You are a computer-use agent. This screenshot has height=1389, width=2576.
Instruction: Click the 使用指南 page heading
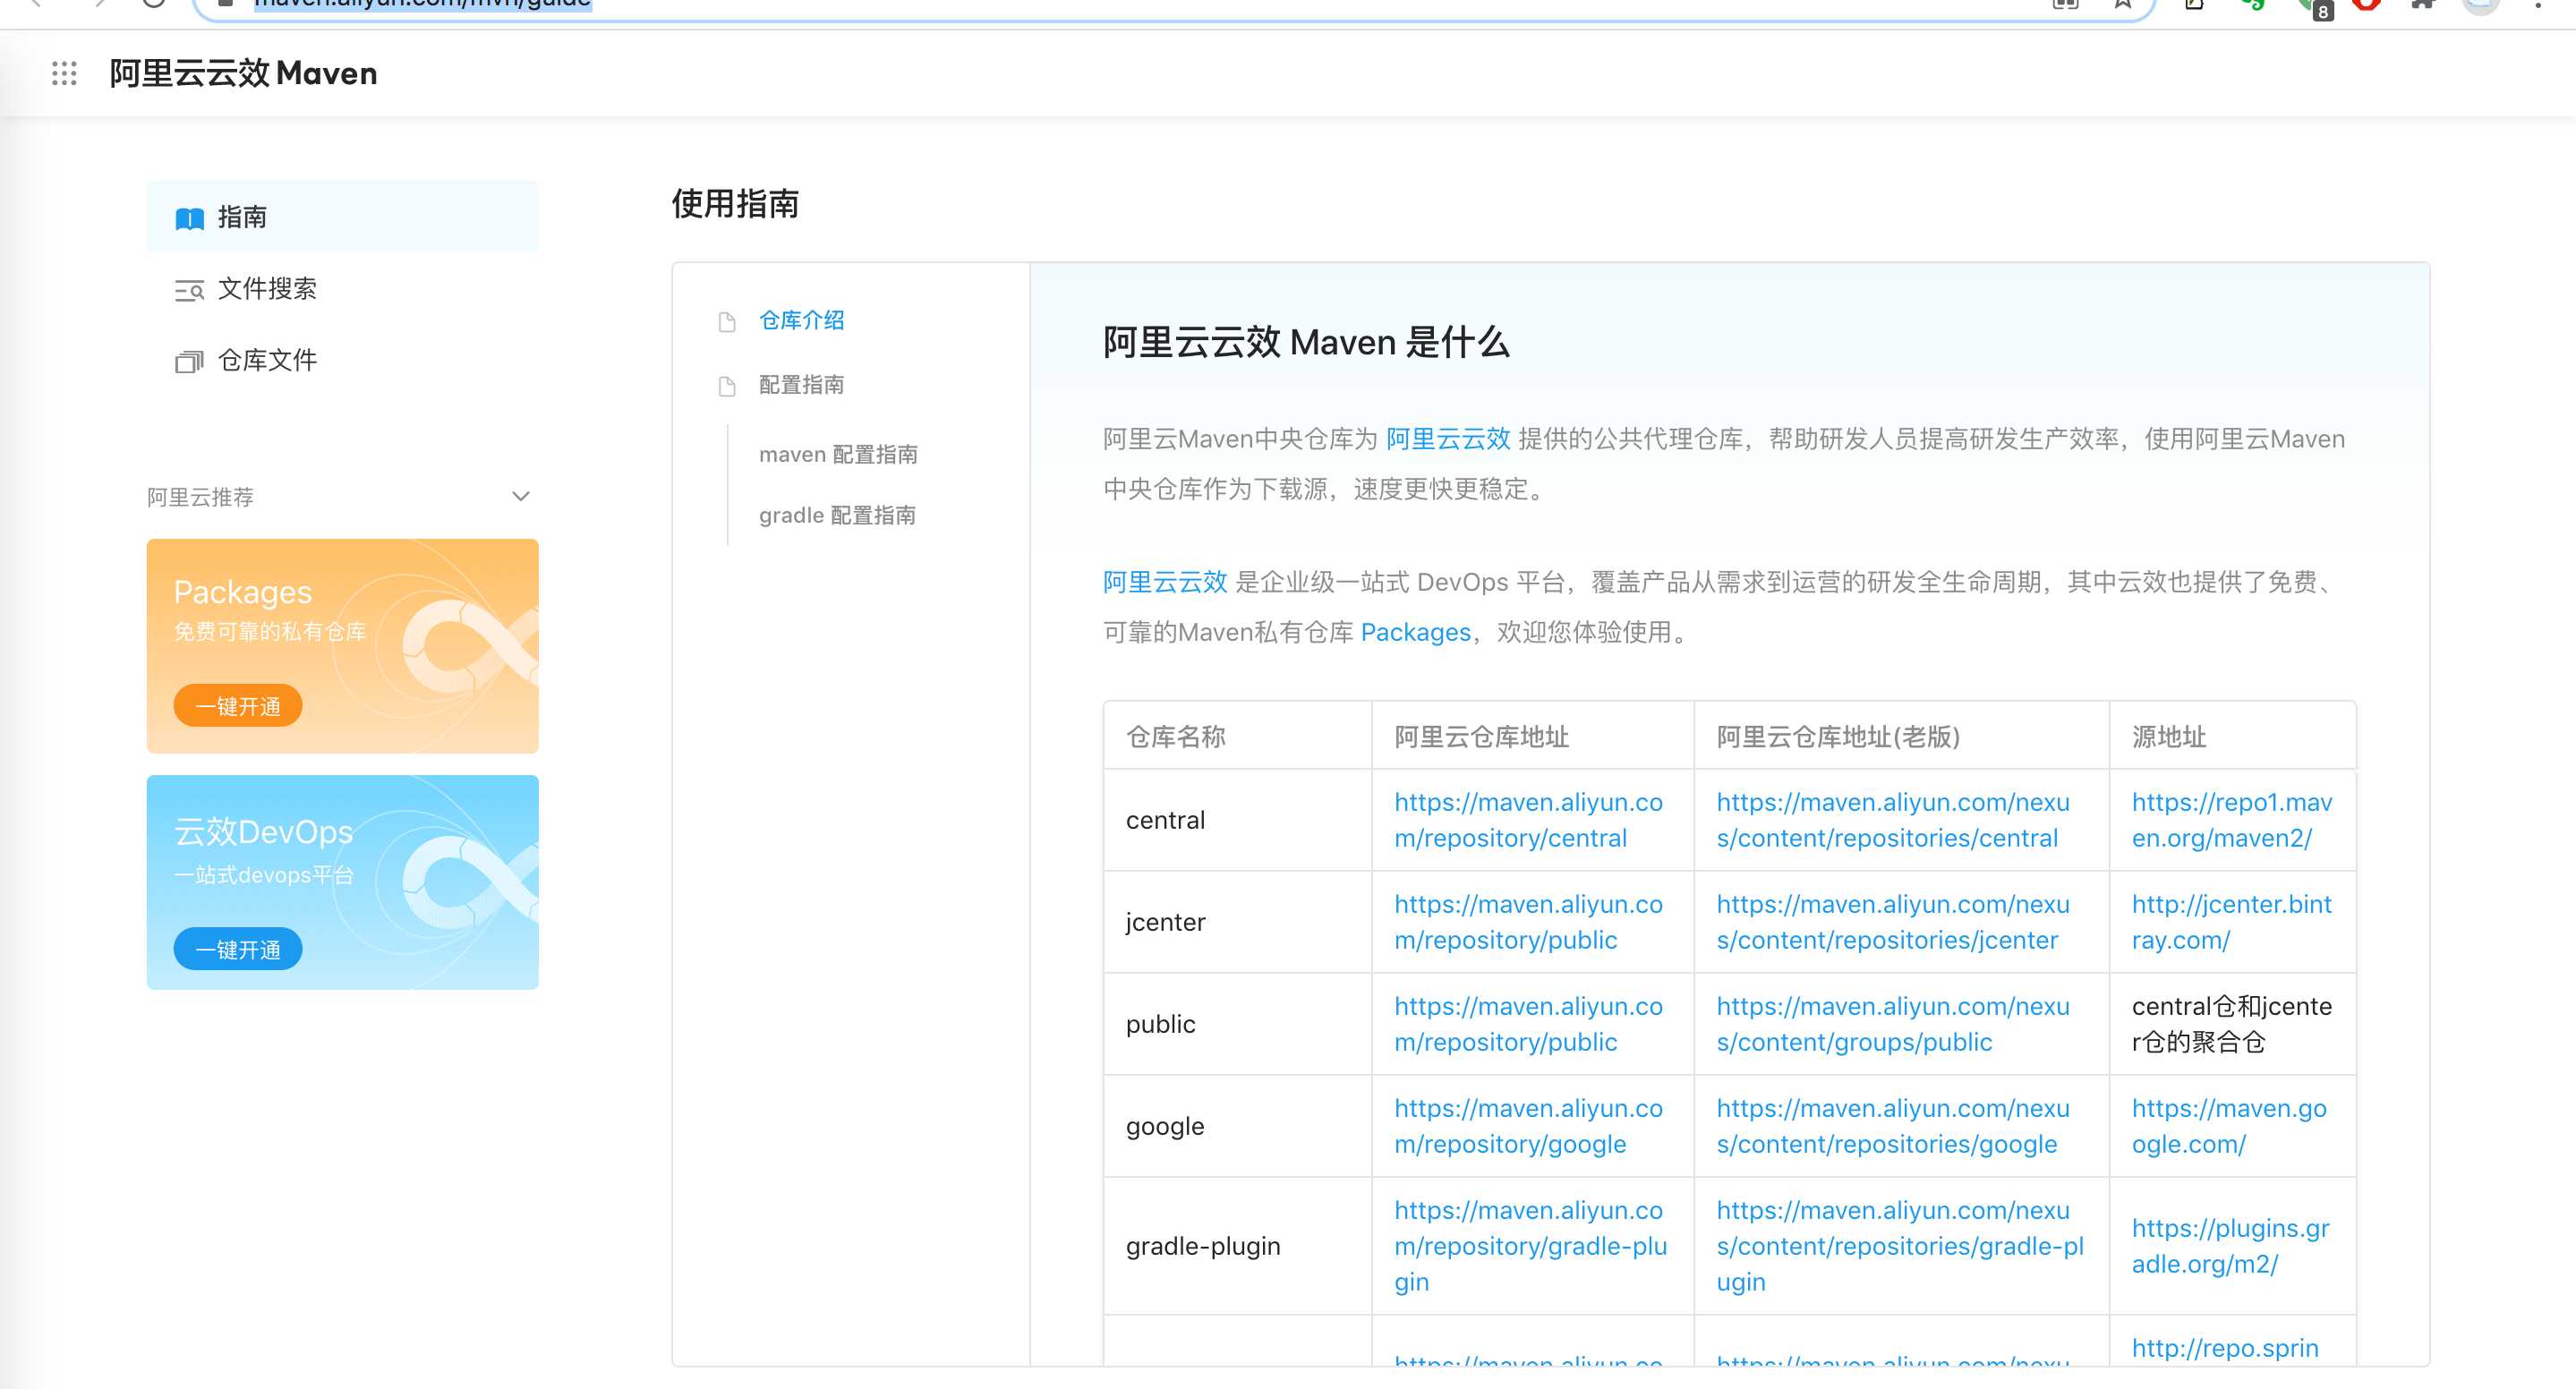coord(735,204)
